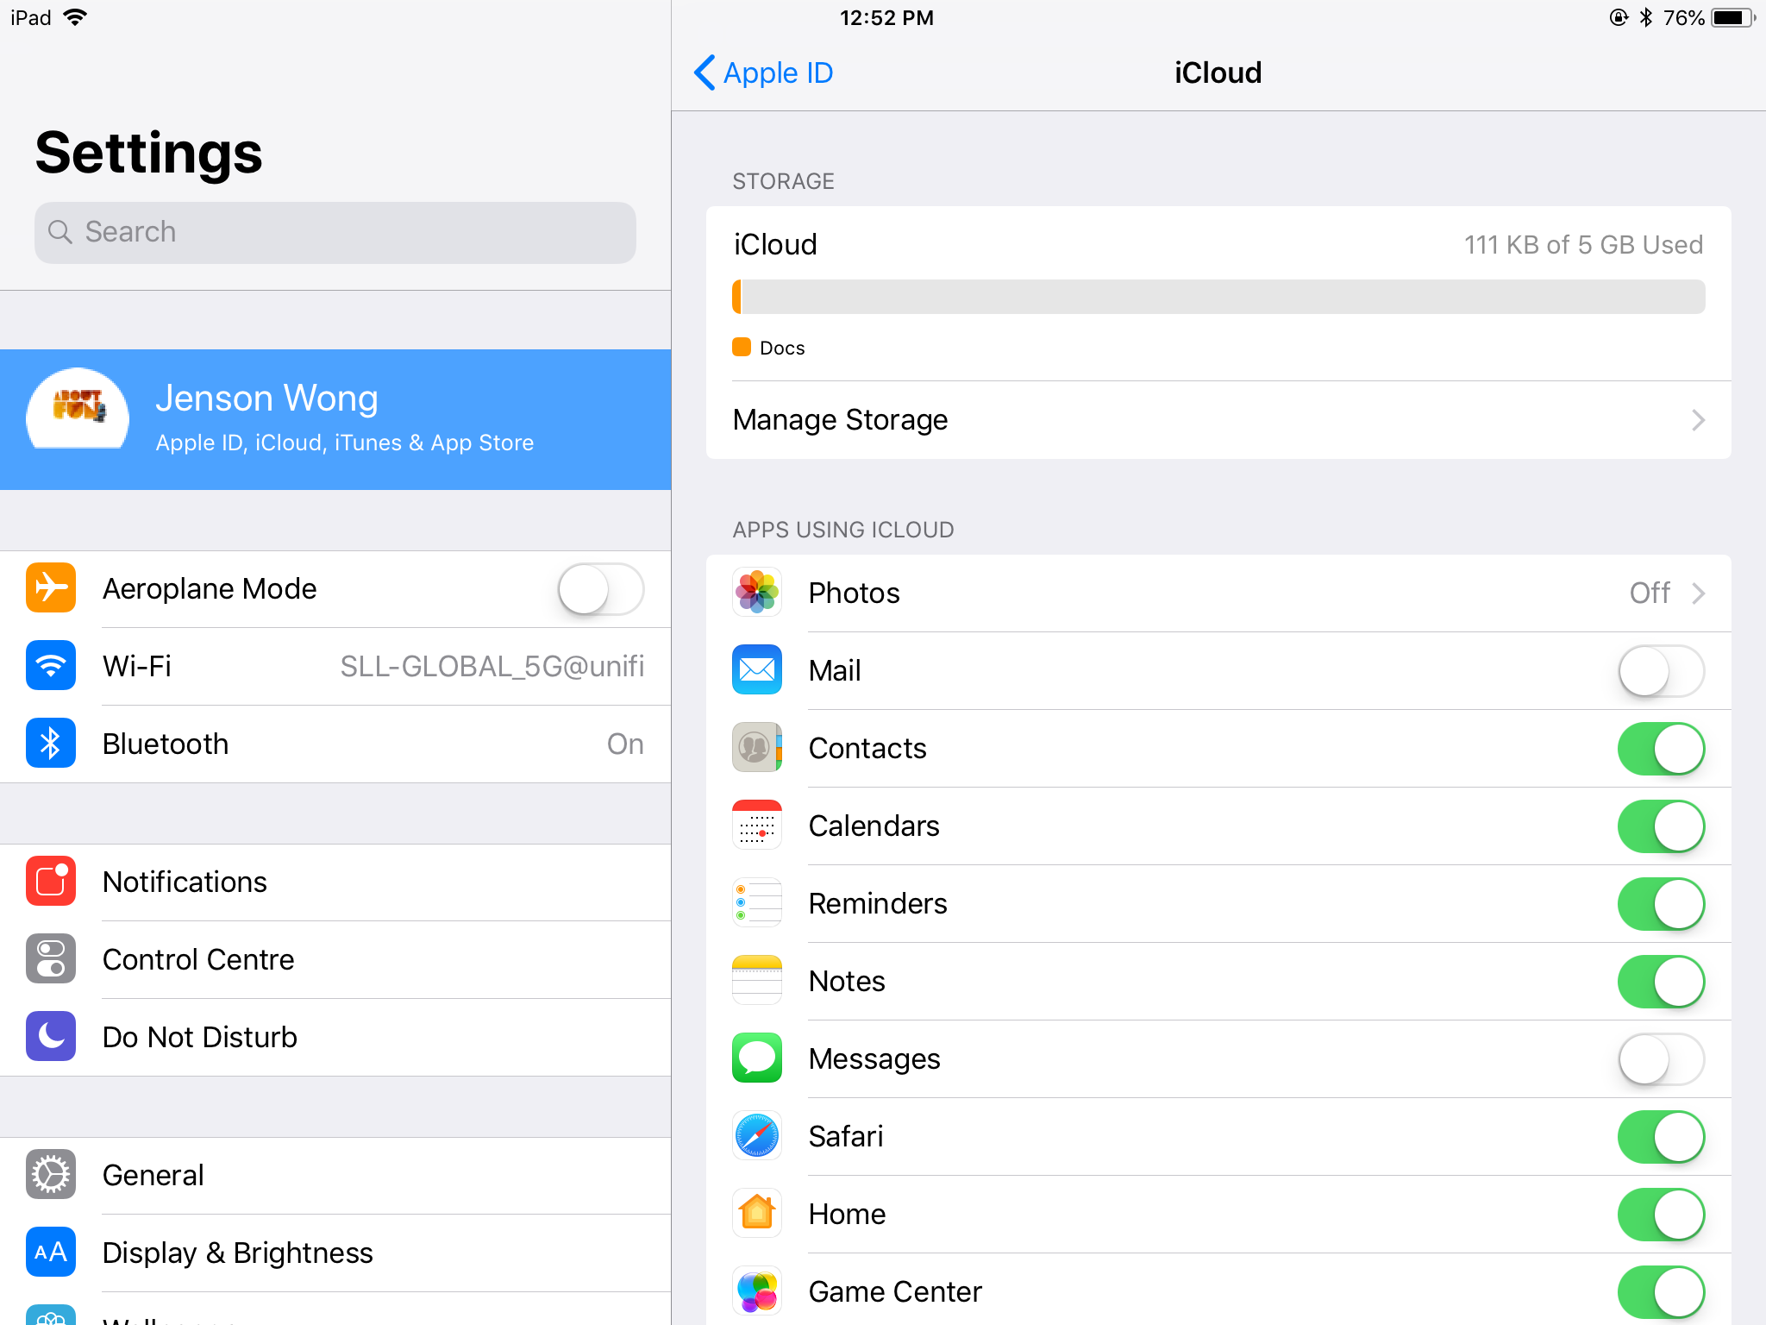Tap the Contacts icon in iCloud apps
This screenshot has height=1325, width=1766.
(x=762, y=749)
